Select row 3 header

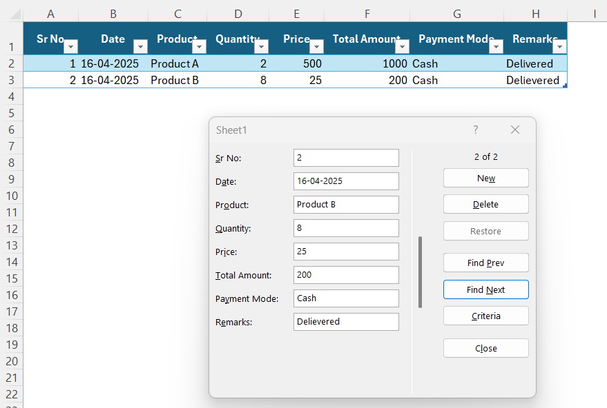[11, 80]
